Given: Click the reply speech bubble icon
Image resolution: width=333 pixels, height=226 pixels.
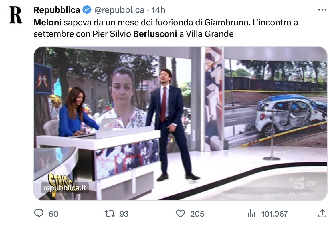Looking at the screenshot, I should [39, 213].
